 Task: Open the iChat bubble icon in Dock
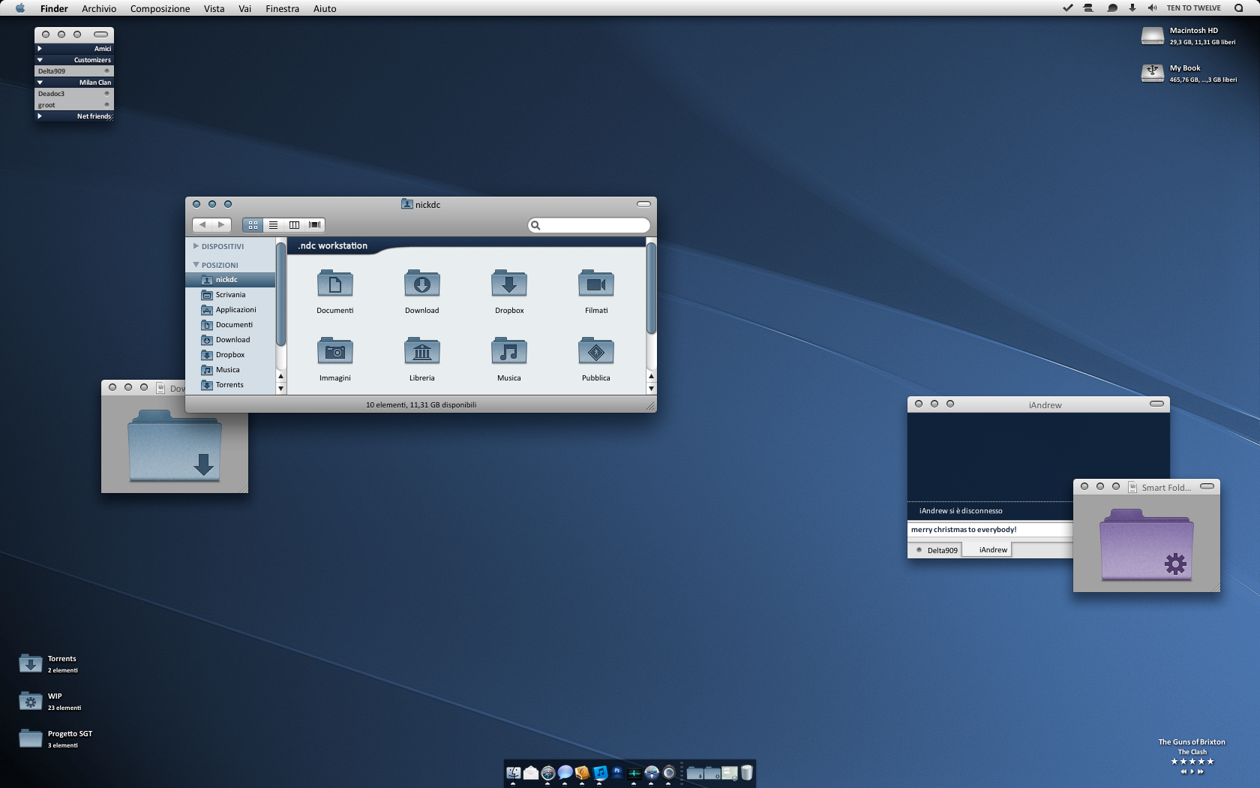[x=565, y=772]
